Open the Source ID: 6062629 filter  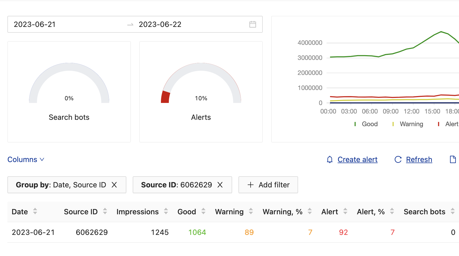(x=176, y=185)
